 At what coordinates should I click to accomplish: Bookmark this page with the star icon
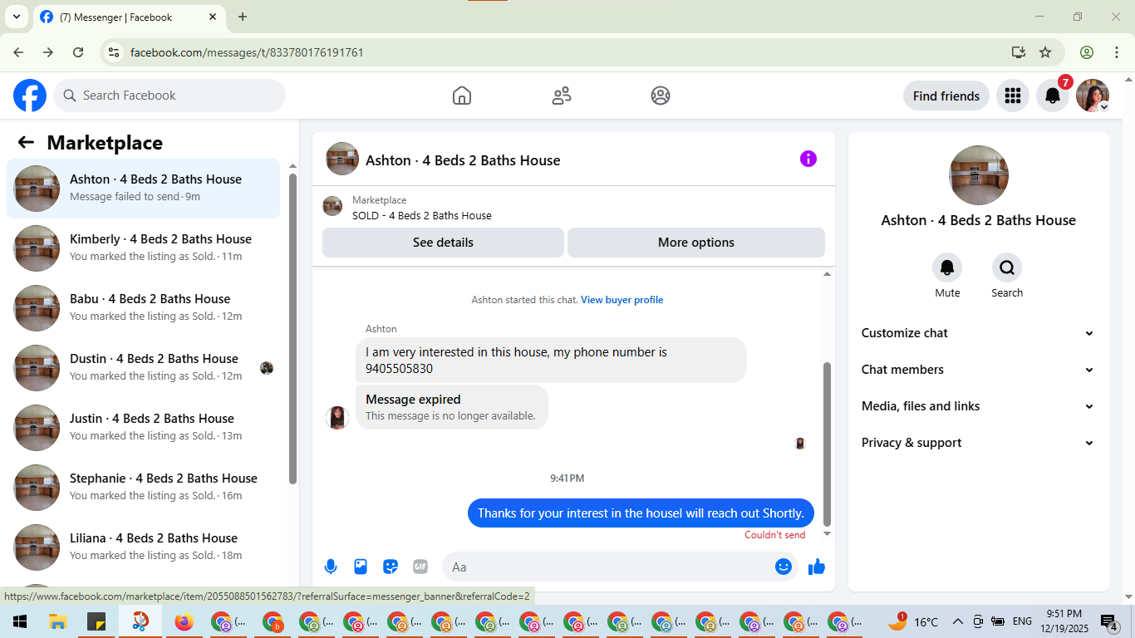(1045, 52)
